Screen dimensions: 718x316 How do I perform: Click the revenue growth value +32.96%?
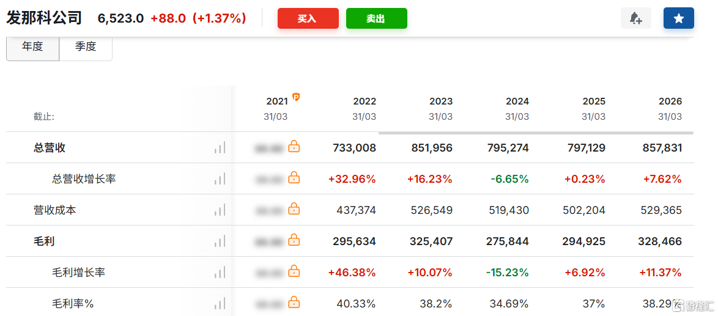pyautogui.click(x=352, y=179)
